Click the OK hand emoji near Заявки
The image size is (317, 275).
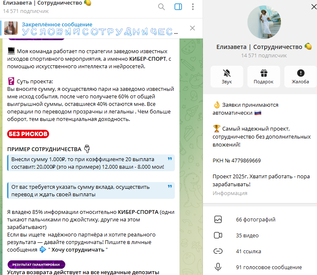216,105
